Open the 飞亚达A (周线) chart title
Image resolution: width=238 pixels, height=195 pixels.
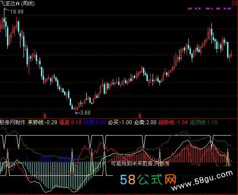(17, 3)
